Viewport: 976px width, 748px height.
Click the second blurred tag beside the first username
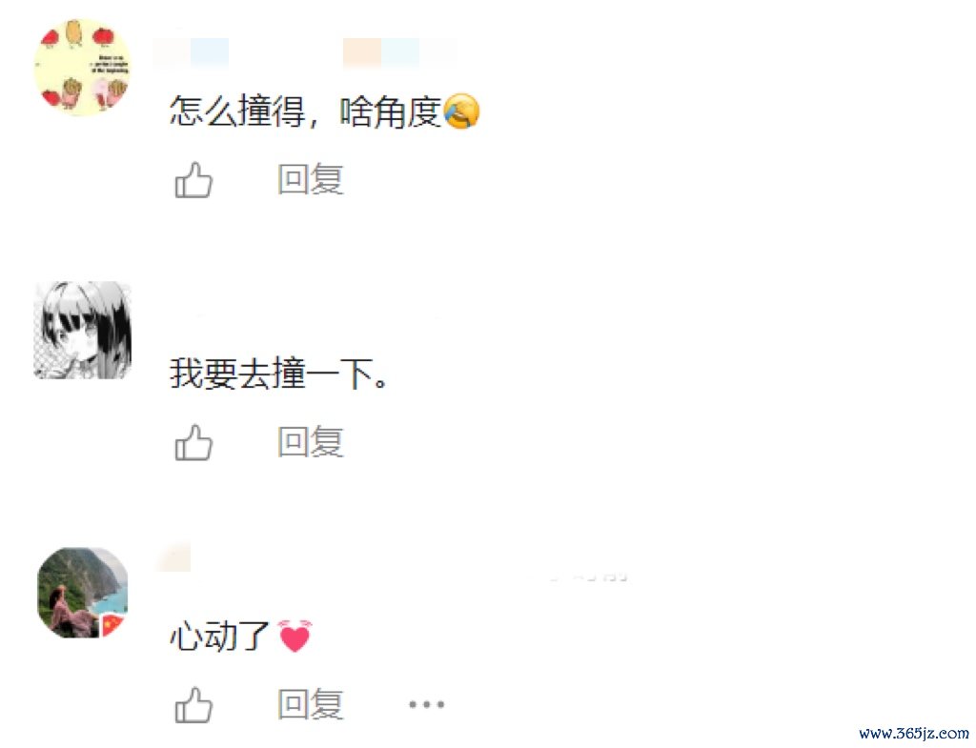(399, 51)
